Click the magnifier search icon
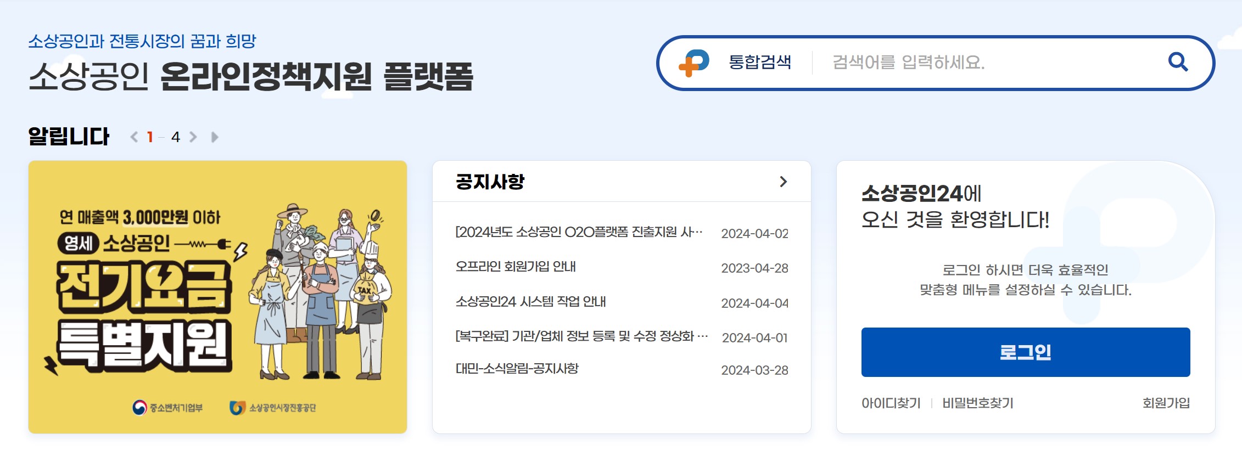The width and height of the screenshot is (1242, 451). pyautogui.click(x=1178, y=62)
